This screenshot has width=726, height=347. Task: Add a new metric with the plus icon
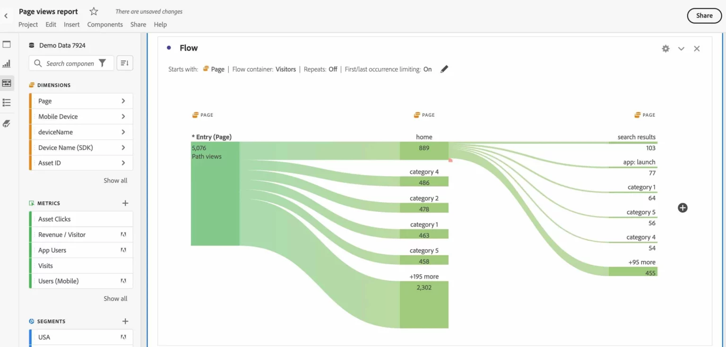[125, 203]
